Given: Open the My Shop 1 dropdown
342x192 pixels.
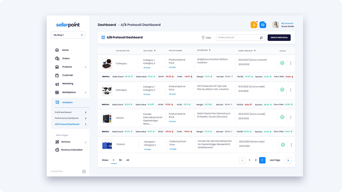Looking at the screenshot, I should (x=68, y=35).
